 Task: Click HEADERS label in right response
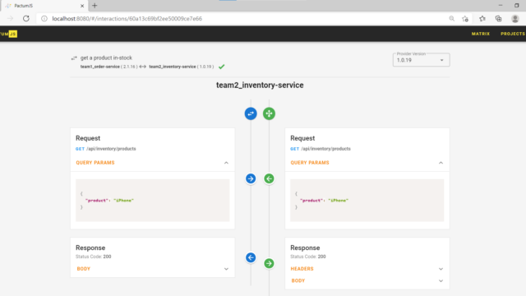[x=302, y=269]
